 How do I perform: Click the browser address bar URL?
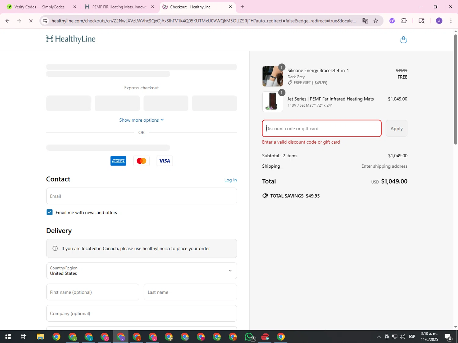204,21
